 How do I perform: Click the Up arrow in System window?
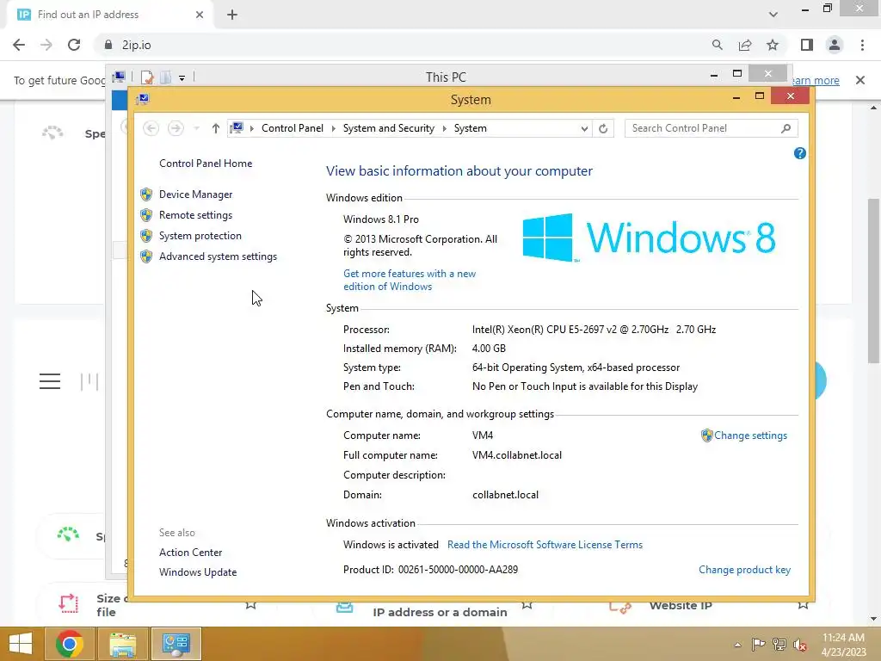tap(215, 129)
